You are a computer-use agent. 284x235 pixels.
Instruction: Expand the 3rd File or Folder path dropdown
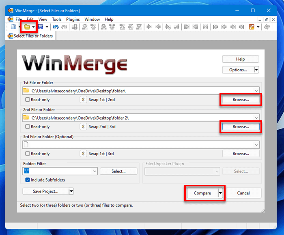pyautogui.click(x=256, y=145)
